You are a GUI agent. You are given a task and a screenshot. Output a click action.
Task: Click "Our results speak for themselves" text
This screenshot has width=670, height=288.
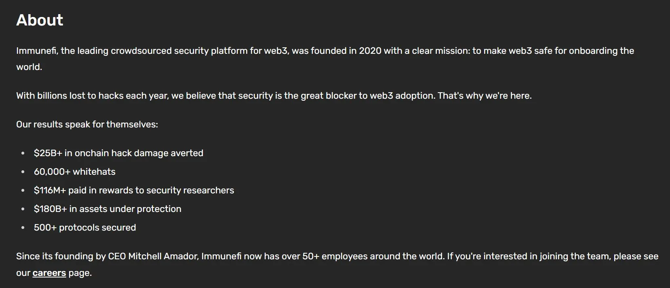click(x=87, y=125)
